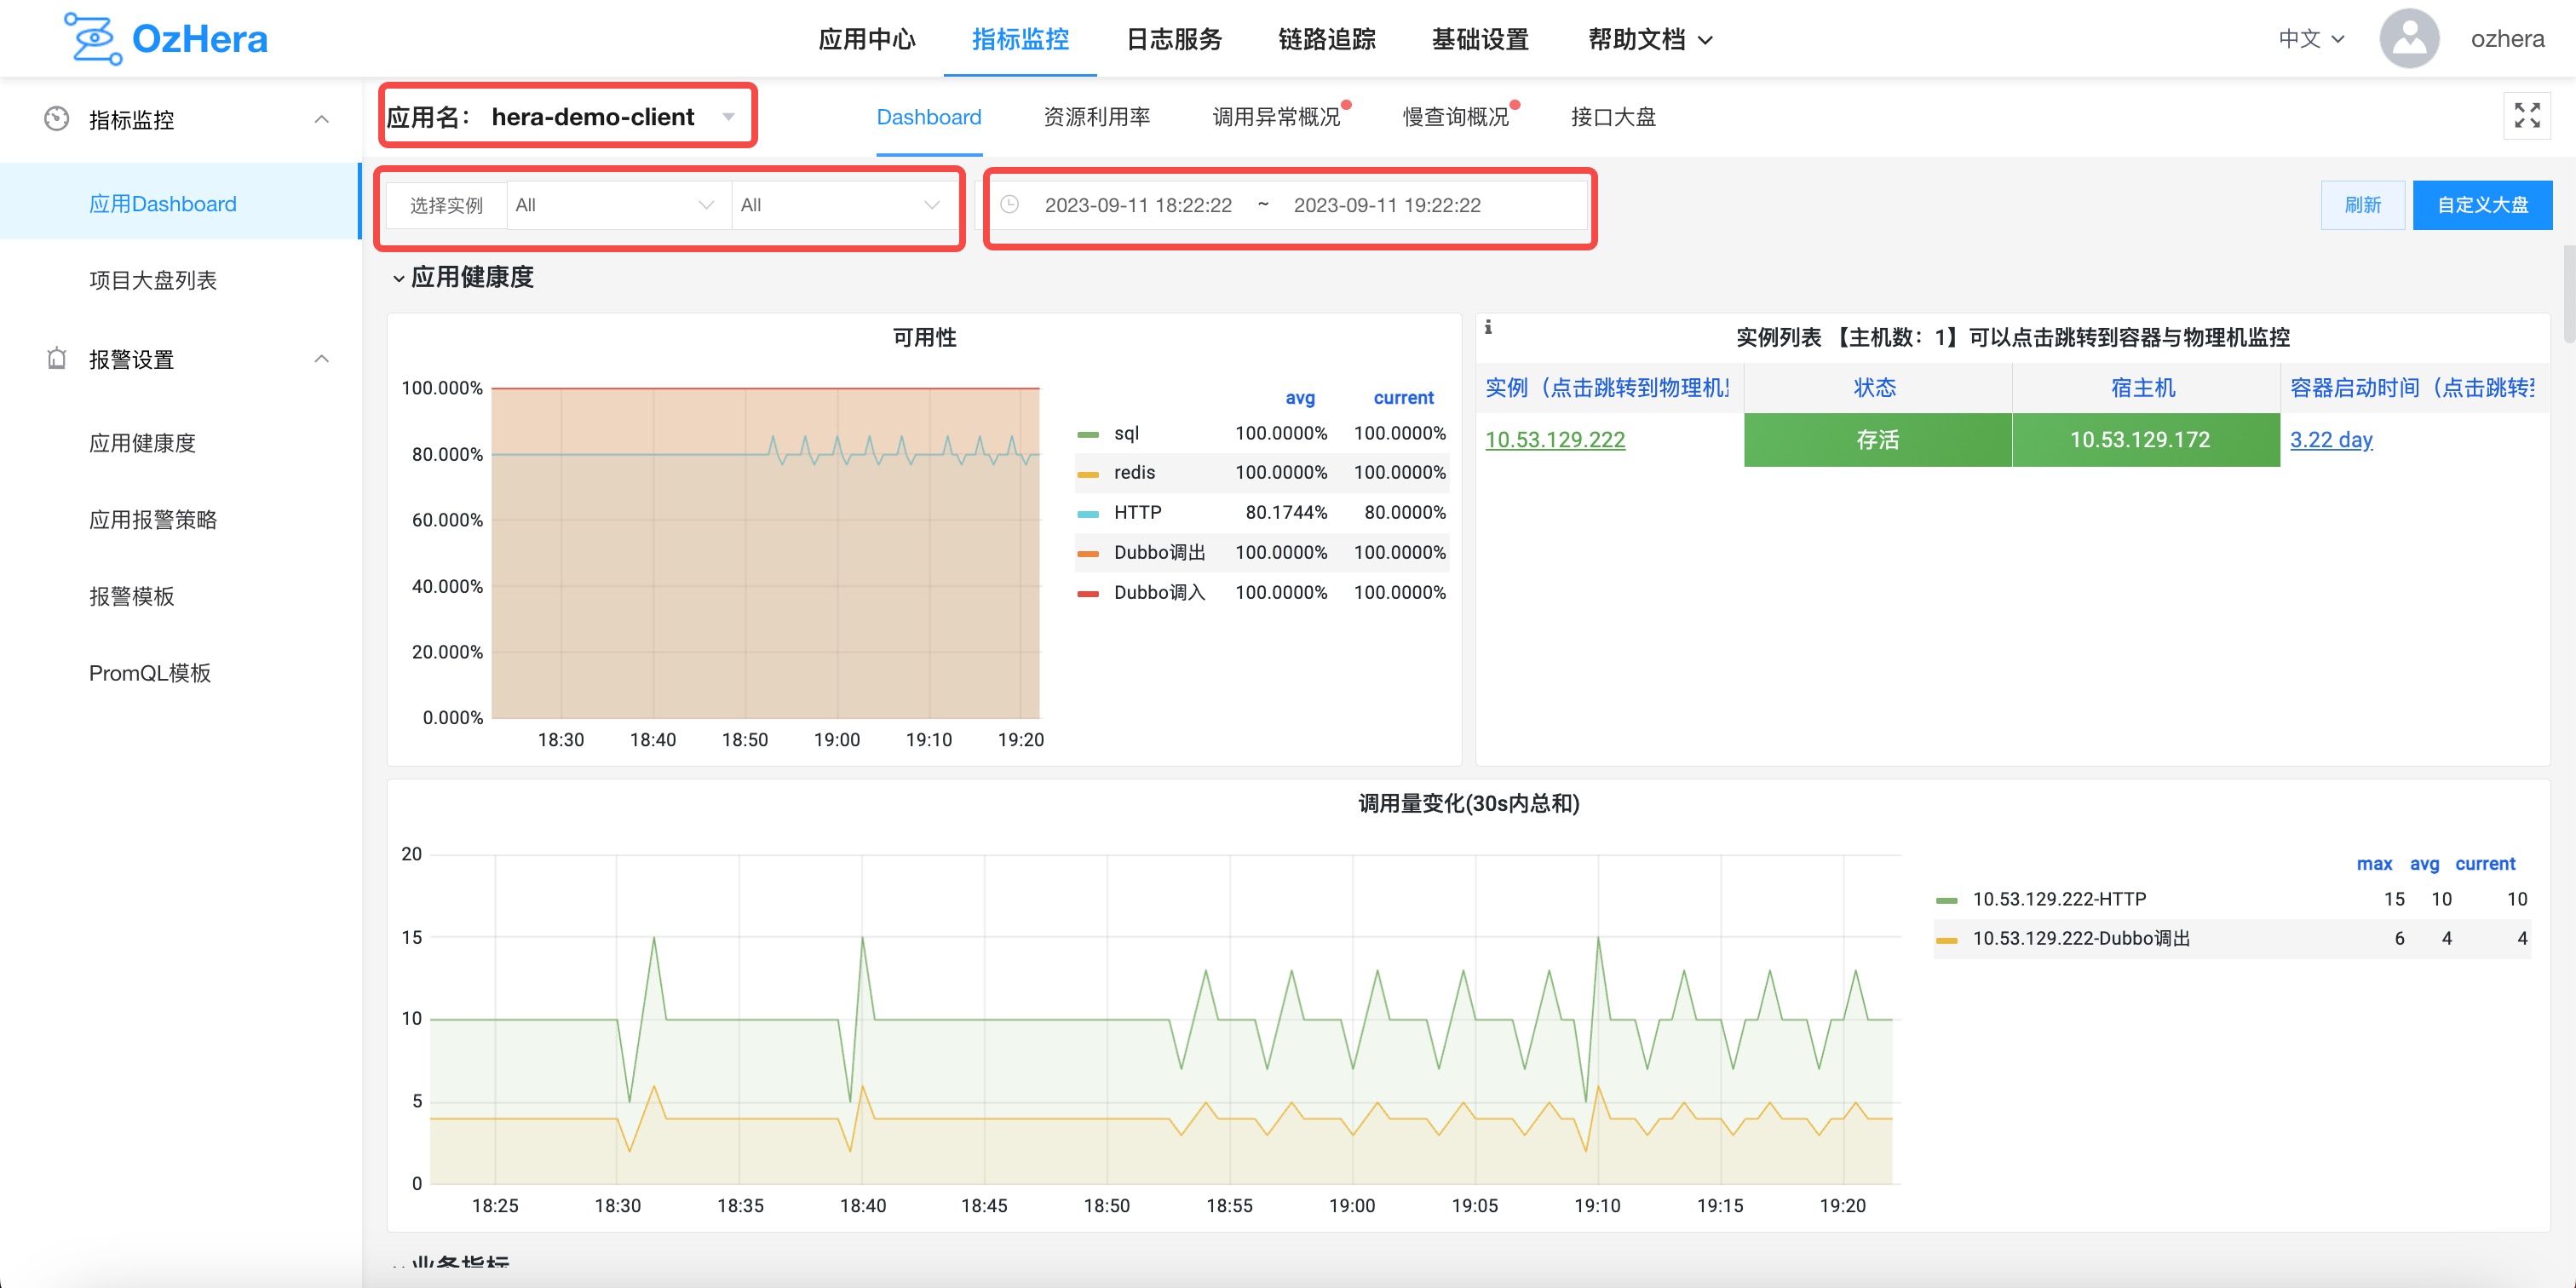
Task: Sort call volume legend by max
Action: tap(2374, 864)
